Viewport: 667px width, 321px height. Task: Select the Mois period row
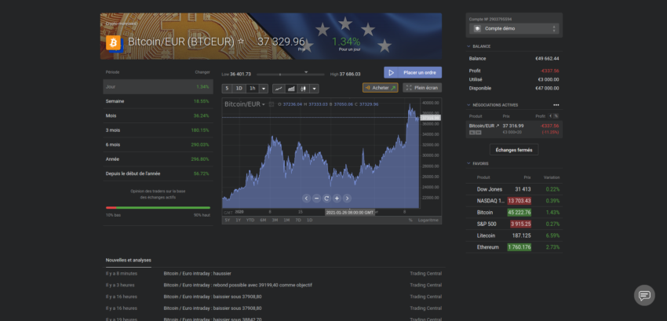pyautogui.click(x=158, y=116)
